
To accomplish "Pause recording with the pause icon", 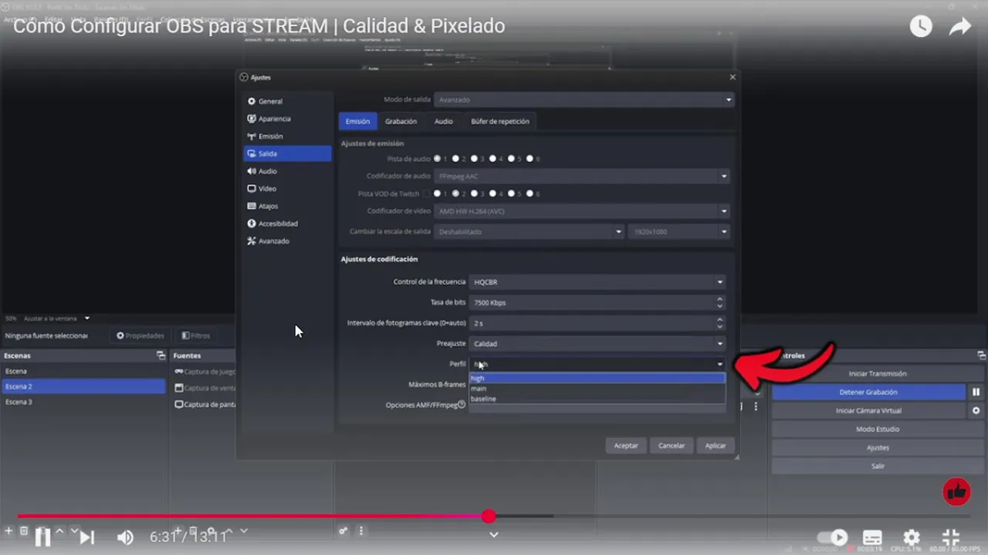I will 976,392.
